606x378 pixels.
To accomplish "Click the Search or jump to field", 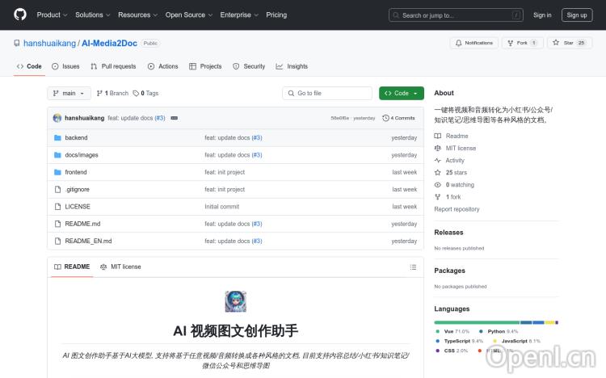I will (x=456, y=15).
